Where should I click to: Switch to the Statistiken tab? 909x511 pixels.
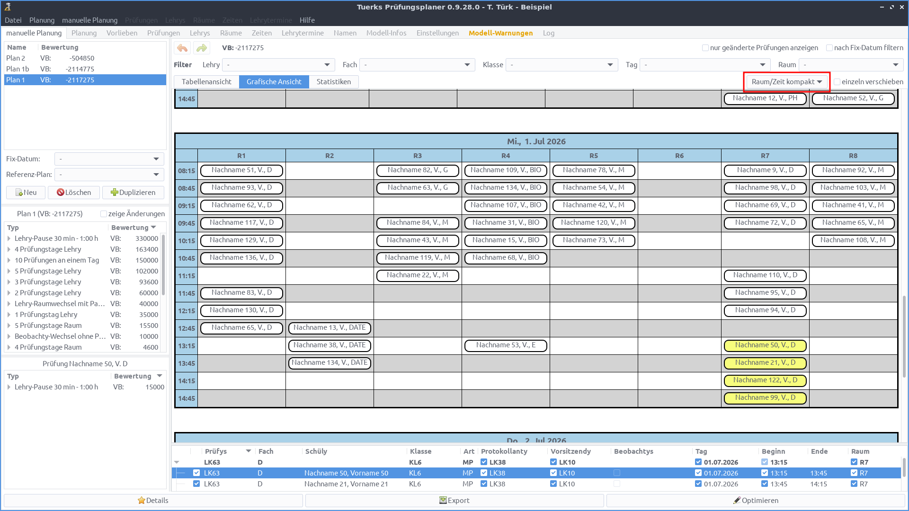coord(333,82)
